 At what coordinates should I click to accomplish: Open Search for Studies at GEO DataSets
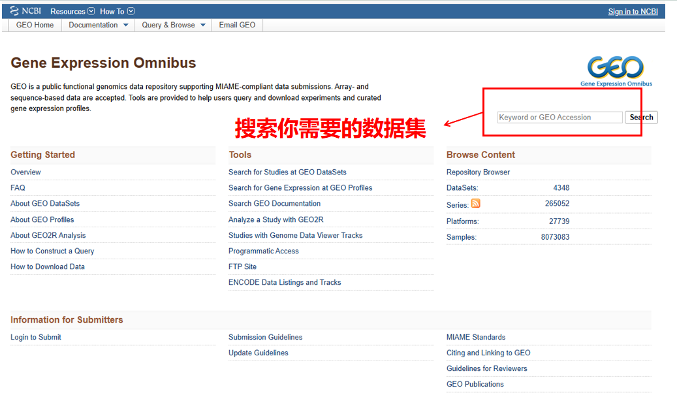(287, 172)
